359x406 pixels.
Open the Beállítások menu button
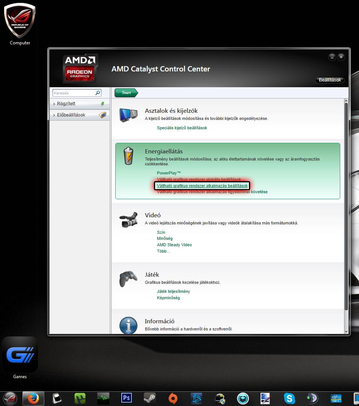[x=330, y=80]
